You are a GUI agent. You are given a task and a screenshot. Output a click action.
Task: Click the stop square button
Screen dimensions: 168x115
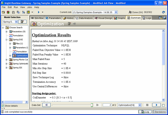[147, 105]
